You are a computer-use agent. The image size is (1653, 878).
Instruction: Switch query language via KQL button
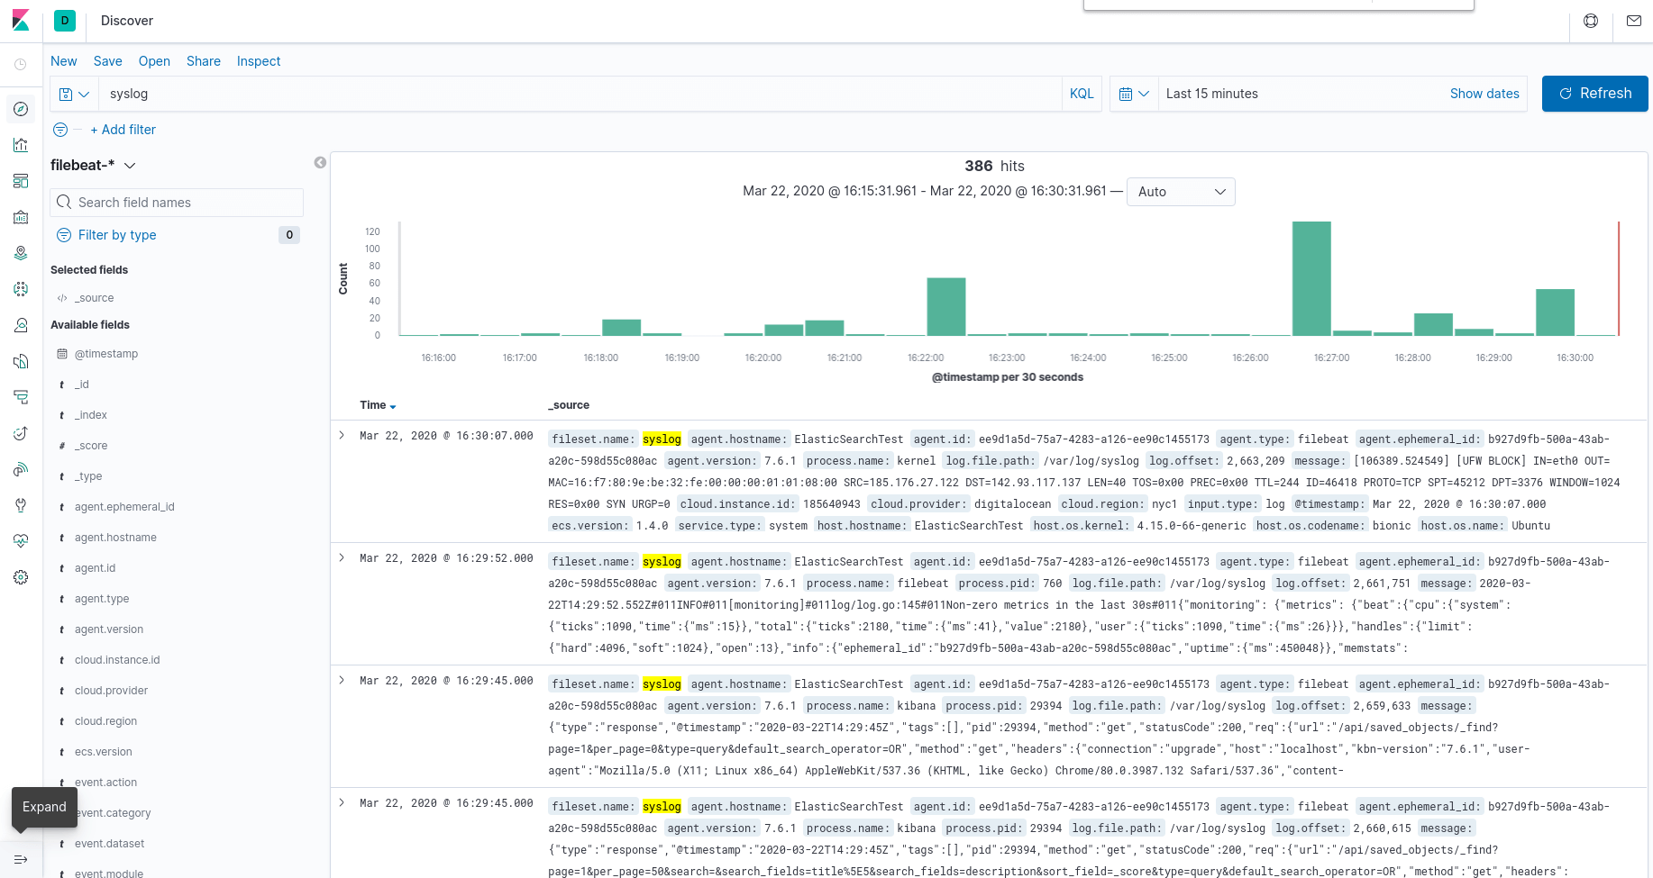click(1082, 94)
